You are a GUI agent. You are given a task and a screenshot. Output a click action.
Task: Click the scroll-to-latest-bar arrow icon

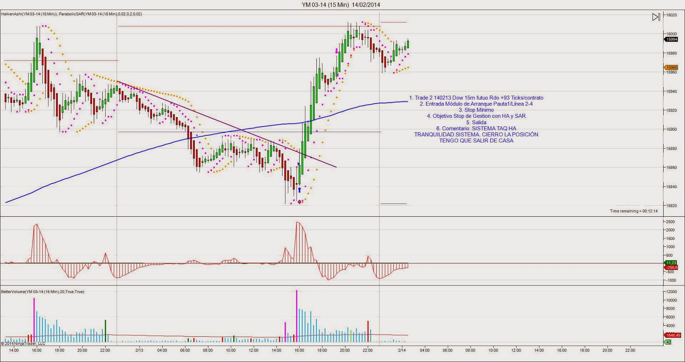(656, 17)
